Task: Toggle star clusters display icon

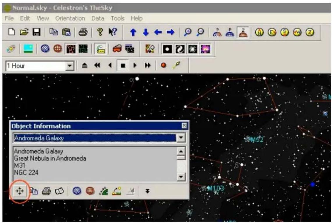Action: (x=193, y=49)
